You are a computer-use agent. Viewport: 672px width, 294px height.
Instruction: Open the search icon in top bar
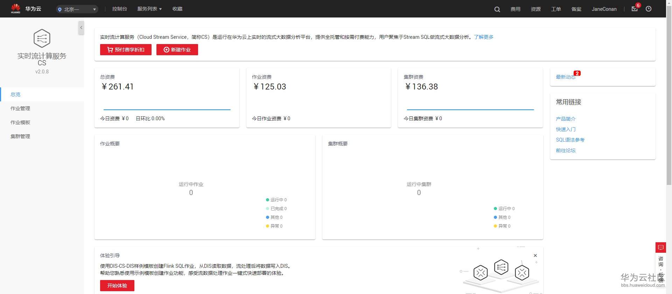point(497,9)
